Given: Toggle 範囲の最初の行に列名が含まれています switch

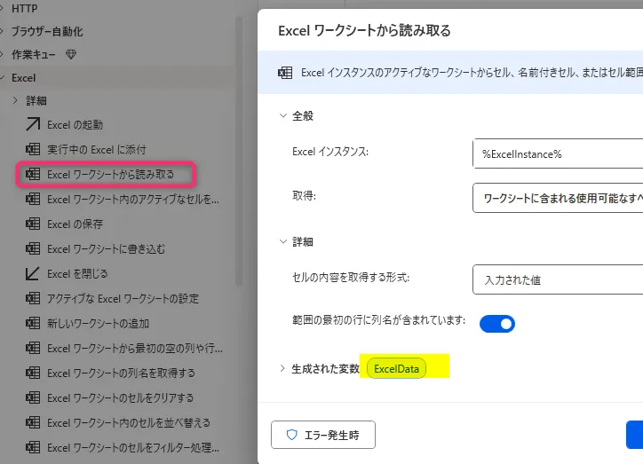Looking at the screenshot, I should click(497, 324).
